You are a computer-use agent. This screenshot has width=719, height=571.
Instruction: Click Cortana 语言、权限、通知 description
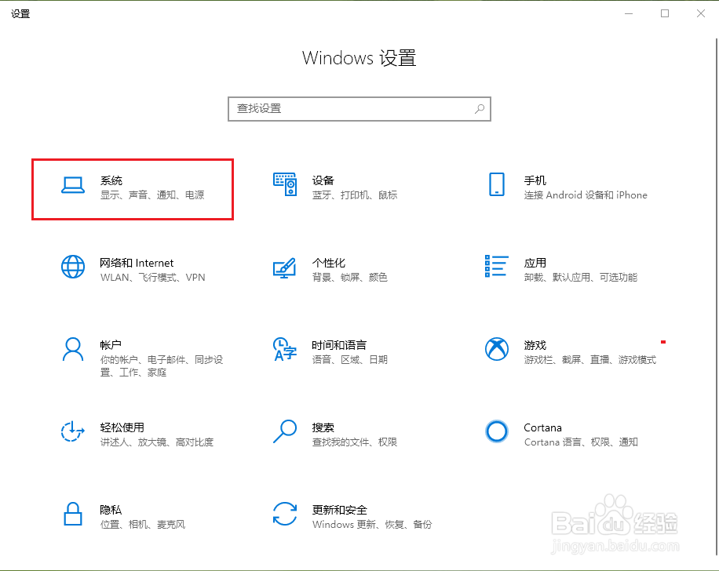tap(581, 442)
